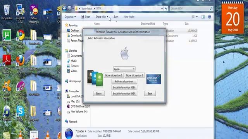Open the downloads folder on desktop

click(34, 37)
